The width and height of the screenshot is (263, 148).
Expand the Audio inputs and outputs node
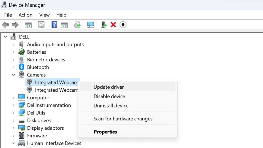(14, 44)
